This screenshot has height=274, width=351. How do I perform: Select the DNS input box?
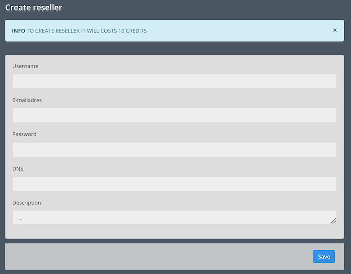click(174, 184)
